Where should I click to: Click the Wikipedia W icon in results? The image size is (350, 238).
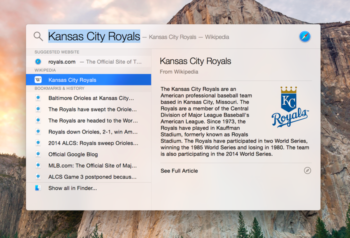(38, 79)
